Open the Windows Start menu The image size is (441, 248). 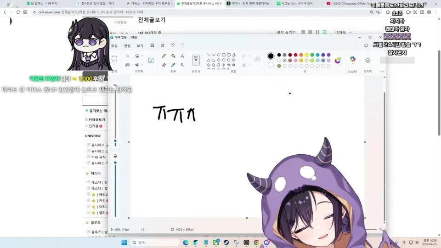[124, 242]
